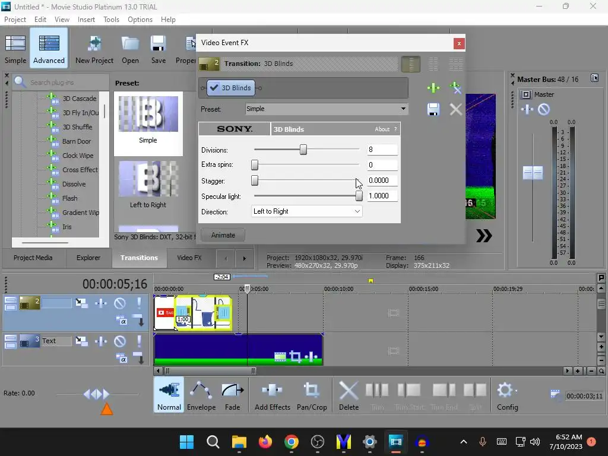Open the Edit menu
608x456 pixels.
click(40, 20)
